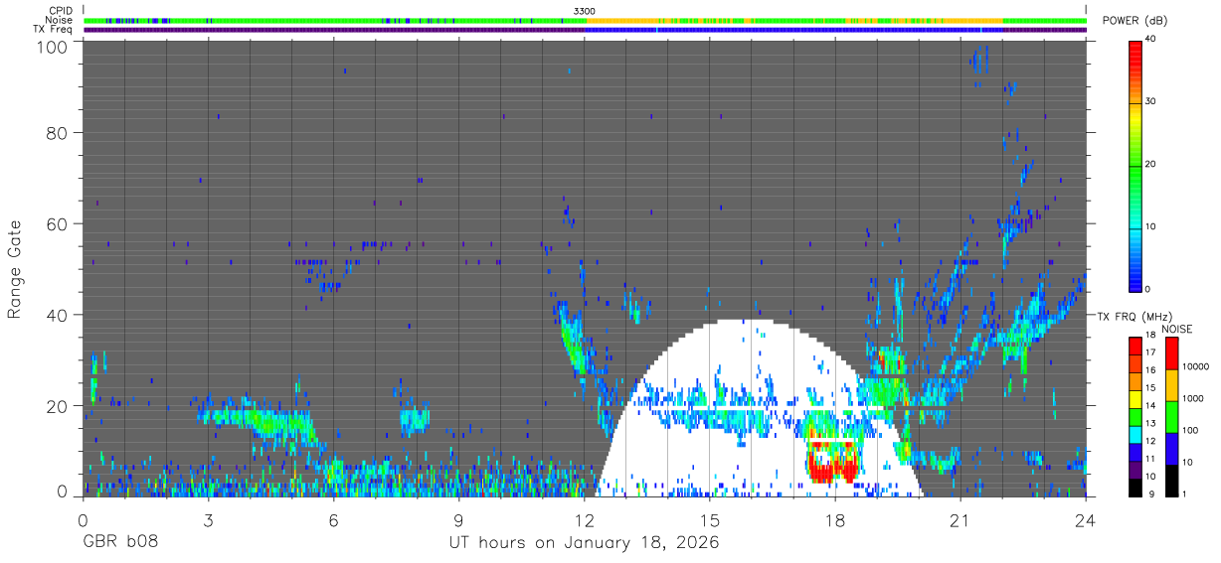Click the red high-power echo near 18 UT
The width and height of the screenshot is (1221, 563).
click(833, 464)
